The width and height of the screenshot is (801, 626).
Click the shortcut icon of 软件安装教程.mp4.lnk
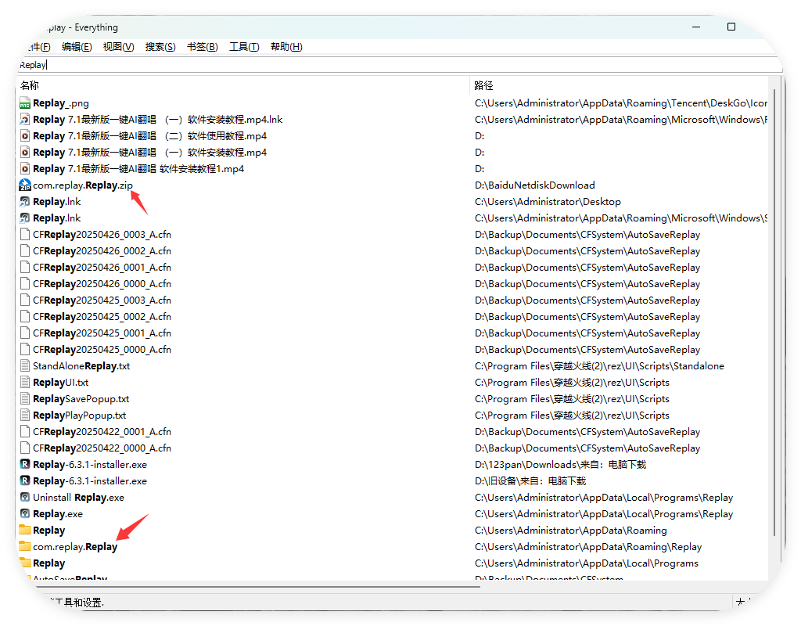pyautogui.click(x=24, y=120)
